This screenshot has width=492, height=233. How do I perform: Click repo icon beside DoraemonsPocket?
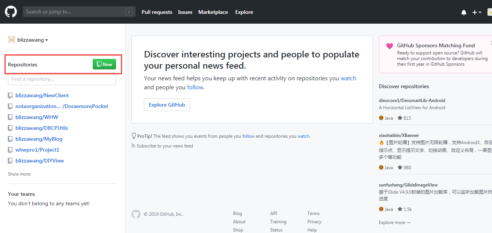tap(11, 107)
